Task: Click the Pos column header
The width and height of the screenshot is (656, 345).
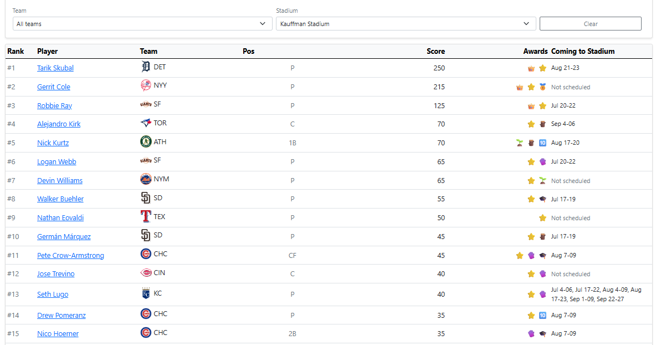Action: pyautogui.click(x=249, y=51)
